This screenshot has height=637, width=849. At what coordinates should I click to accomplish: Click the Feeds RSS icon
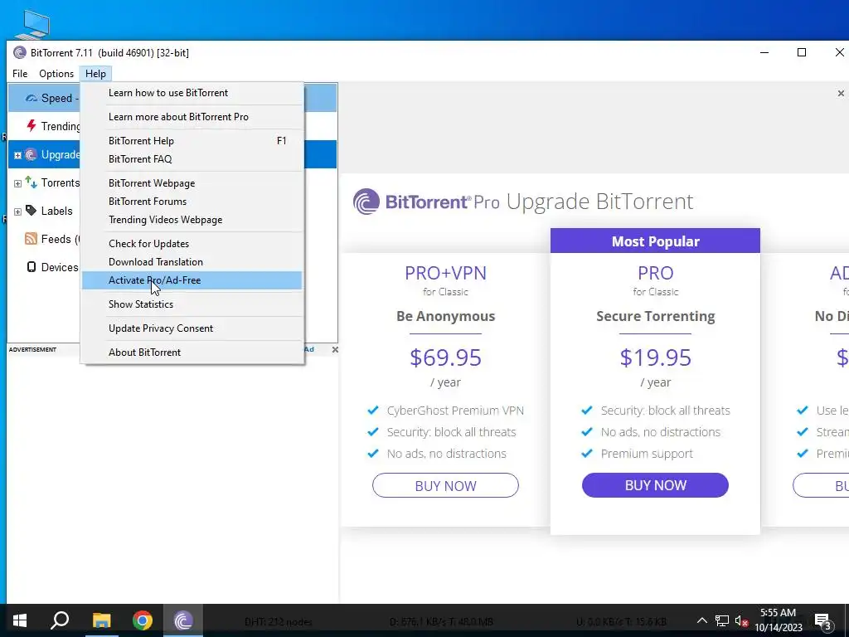click(32, 239)
